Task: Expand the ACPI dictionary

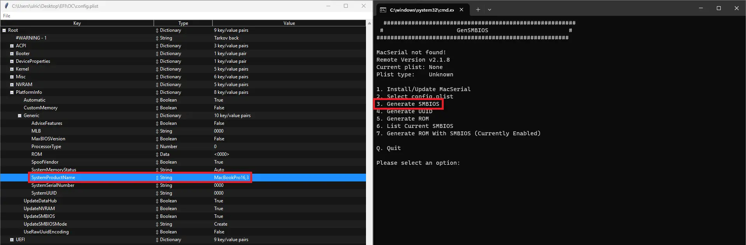Action: click(12, 46)
